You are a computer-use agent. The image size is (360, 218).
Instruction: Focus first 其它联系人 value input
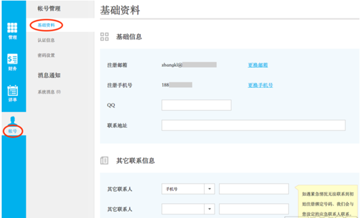point(254,189)
